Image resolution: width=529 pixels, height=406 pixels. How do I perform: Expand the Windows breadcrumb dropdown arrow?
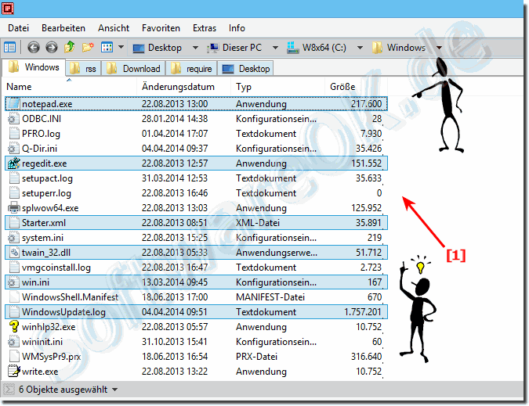coord(439,48)
